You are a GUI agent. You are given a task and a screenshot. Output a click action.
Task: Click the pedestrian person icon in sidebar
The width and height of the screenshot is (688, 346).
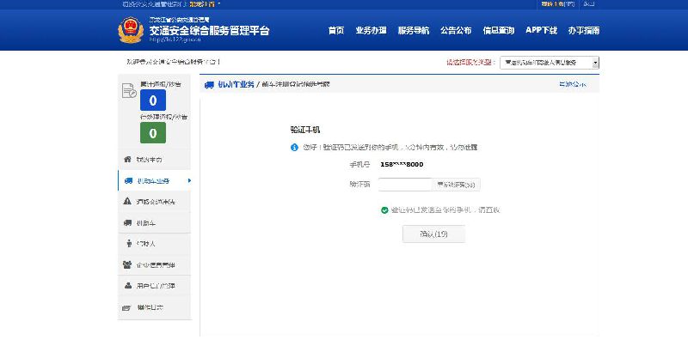128,244
